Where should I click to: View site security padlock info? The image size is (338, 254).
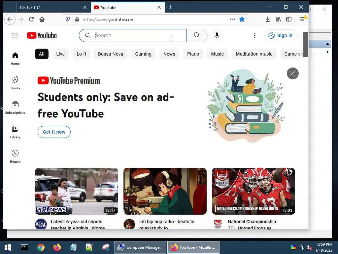coord(77,20)
